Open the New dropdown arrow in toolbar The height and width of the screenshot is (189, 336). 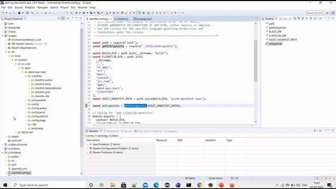click(6, 13)
